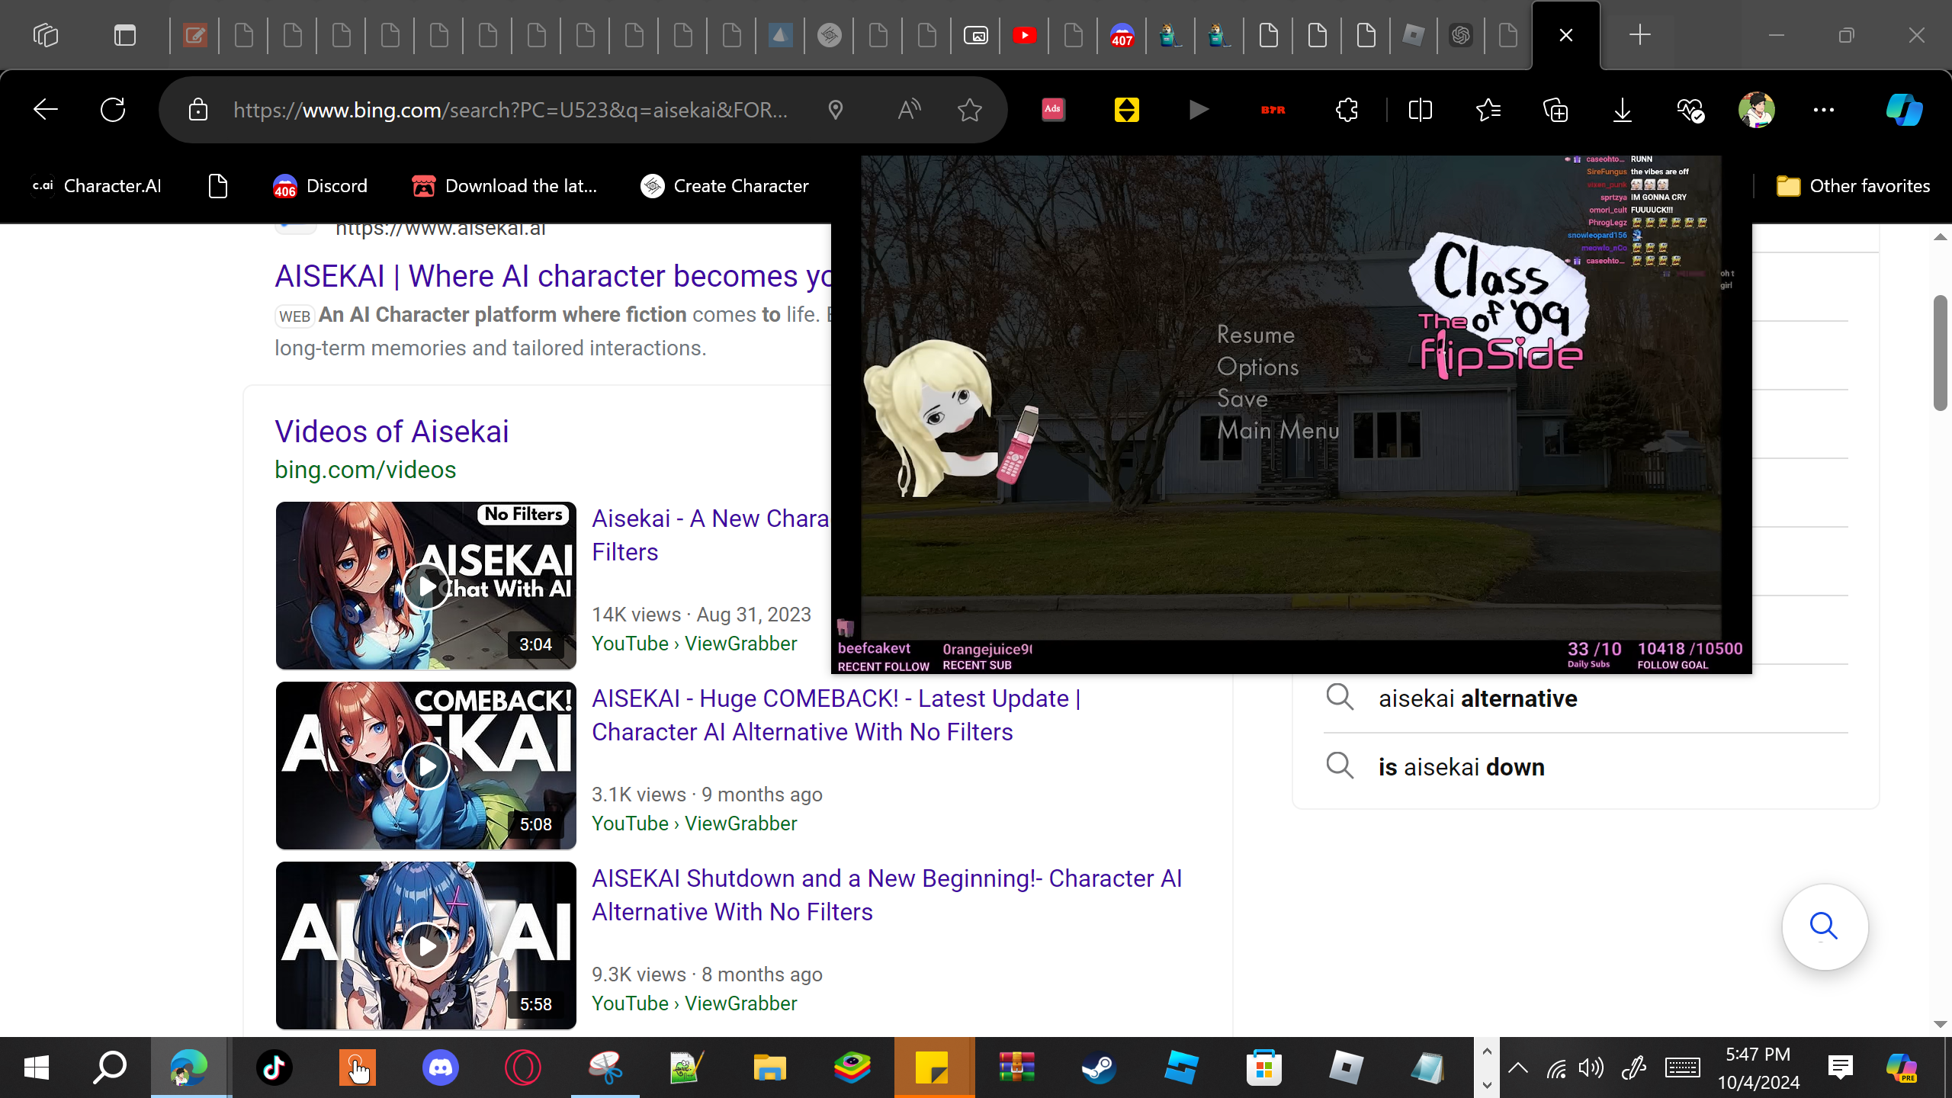Switch to the Discord tab showing 407
The image size is (1952, 1098).
click(x=1122, y=35)
